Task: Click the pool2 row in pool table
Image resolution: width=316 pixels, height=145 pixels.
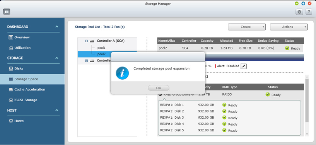Action: coord(231,48)
